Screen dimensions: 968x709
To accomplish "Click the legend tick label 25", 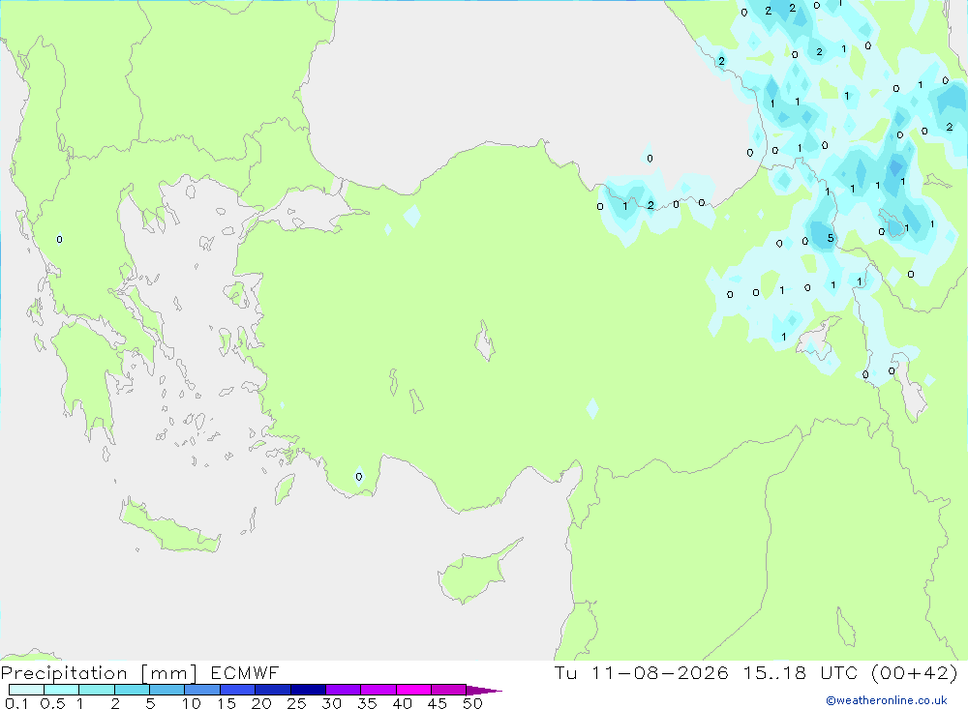I will tap(296, 703).
